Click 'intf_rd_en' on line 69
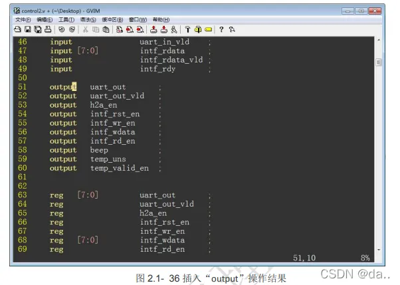This screenshot has width=400, height=285. (x=162, y=249)
